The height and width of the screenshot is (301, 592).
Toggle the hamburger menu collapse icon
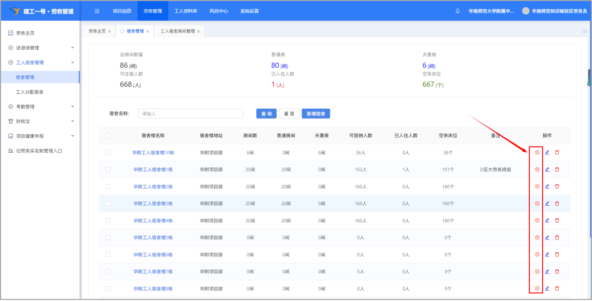tap(97, 11)
